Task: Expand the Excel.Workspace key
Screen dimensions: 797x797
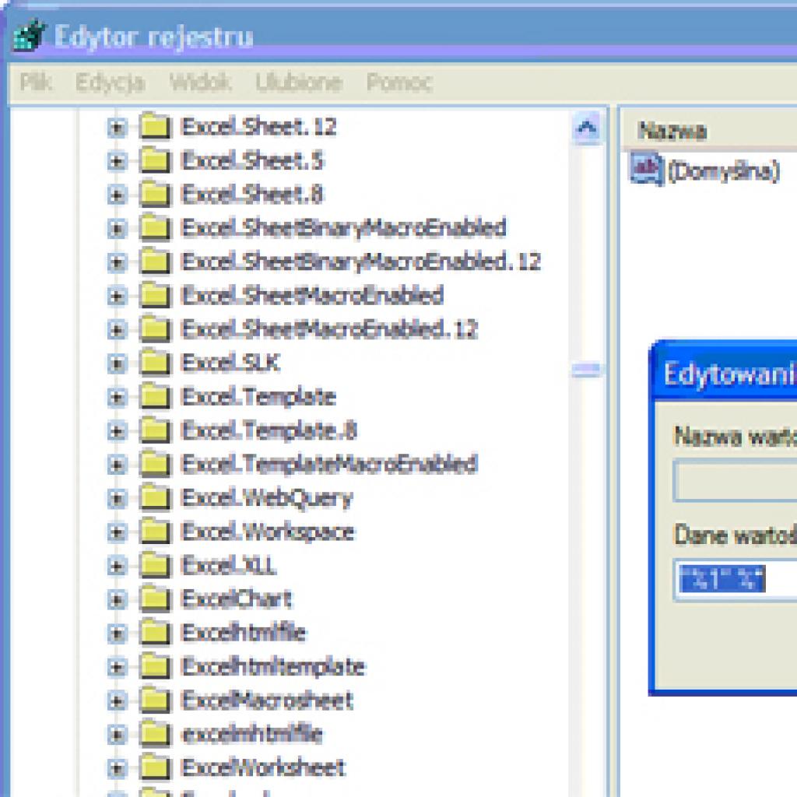Action: click(117, 532)
